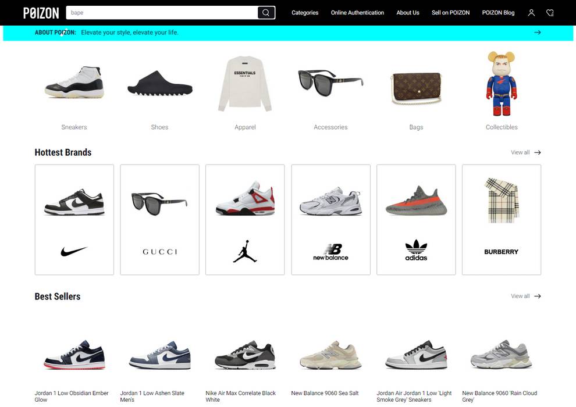The width and height of the screenshot is (576, 407).
Task: Click the search magnifier icon
Action: tap(266, 13)
